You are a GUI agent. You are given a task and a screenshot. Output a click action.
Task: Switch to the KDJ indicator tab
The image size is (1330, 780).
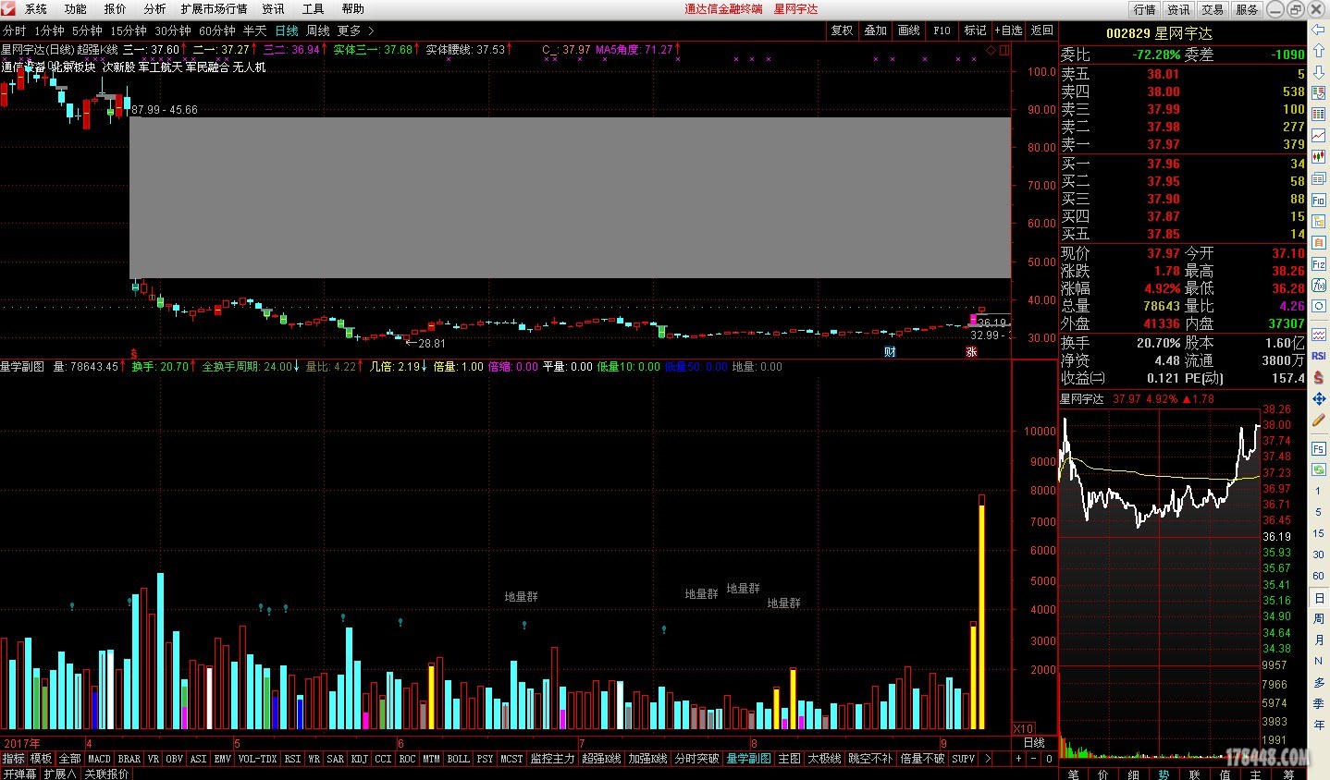[359, 759]
